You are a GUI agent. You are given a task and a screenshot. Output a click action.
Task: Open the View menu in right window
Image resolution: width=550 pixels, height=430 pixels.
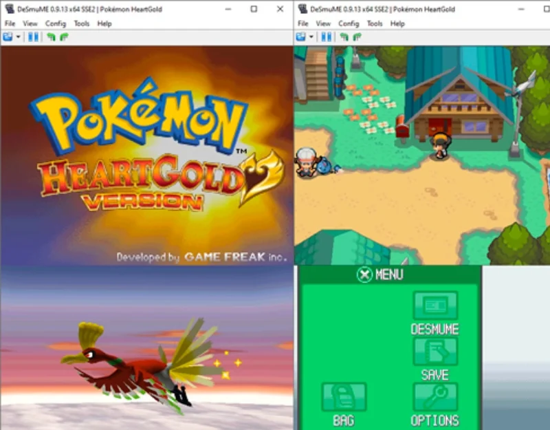(323, 23)
